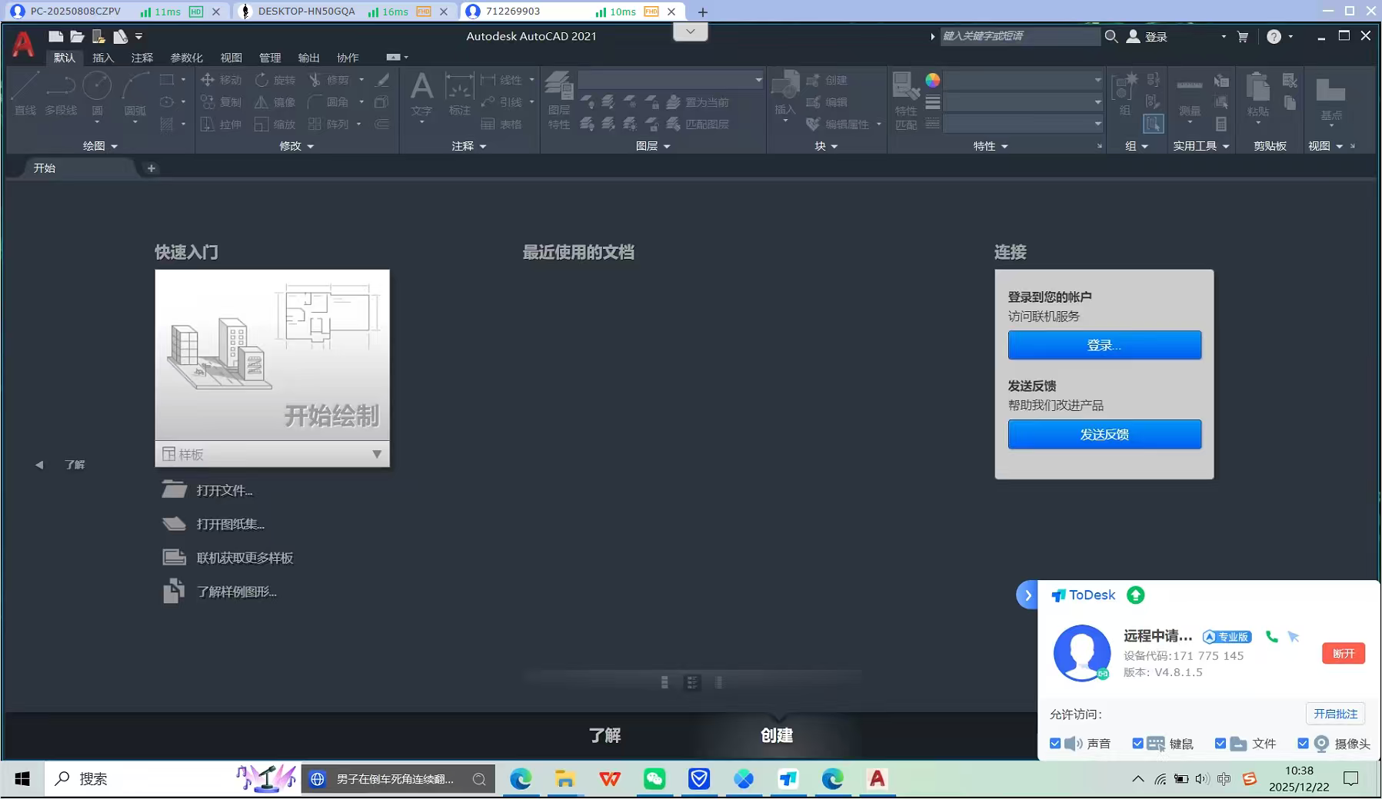Disable 声音 (sound) access in ToDesk
Screen dimensions: 1382x799
point(1056,743)
